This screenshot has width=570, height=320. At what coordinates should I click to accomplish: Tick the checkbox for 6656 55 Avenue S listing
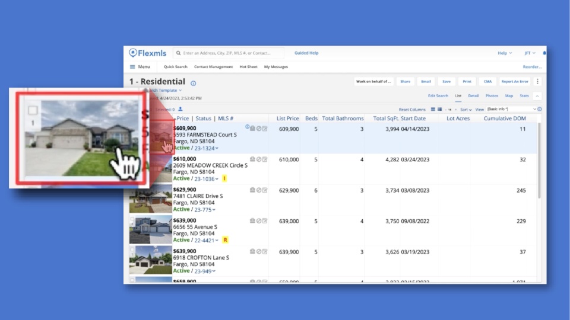click(132, 219)
